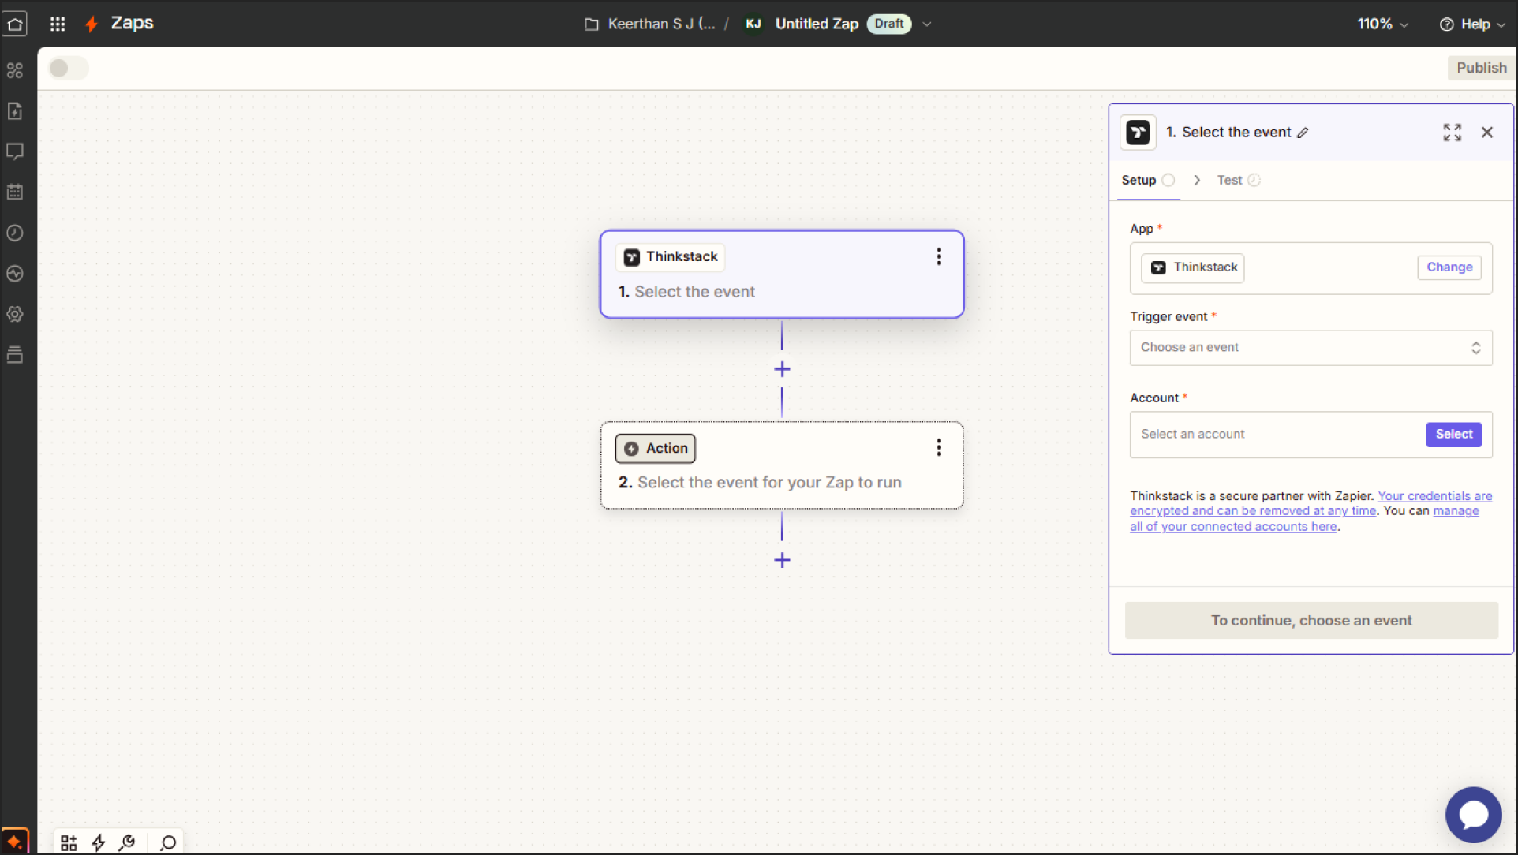
Task: Add a step below the Action card
Action: click(782, 560)
